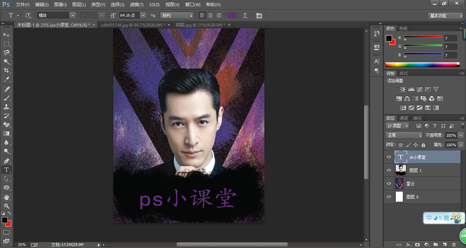Open the 基本功能 workspace dropdown
This screenshot has width=466, height=248.
tap(445, 16)
